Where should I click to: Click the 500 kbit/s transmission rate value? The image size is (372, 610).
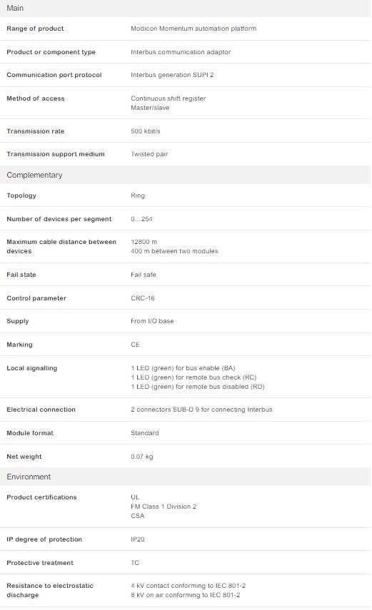pyautogui.click(x=146, y=131)
